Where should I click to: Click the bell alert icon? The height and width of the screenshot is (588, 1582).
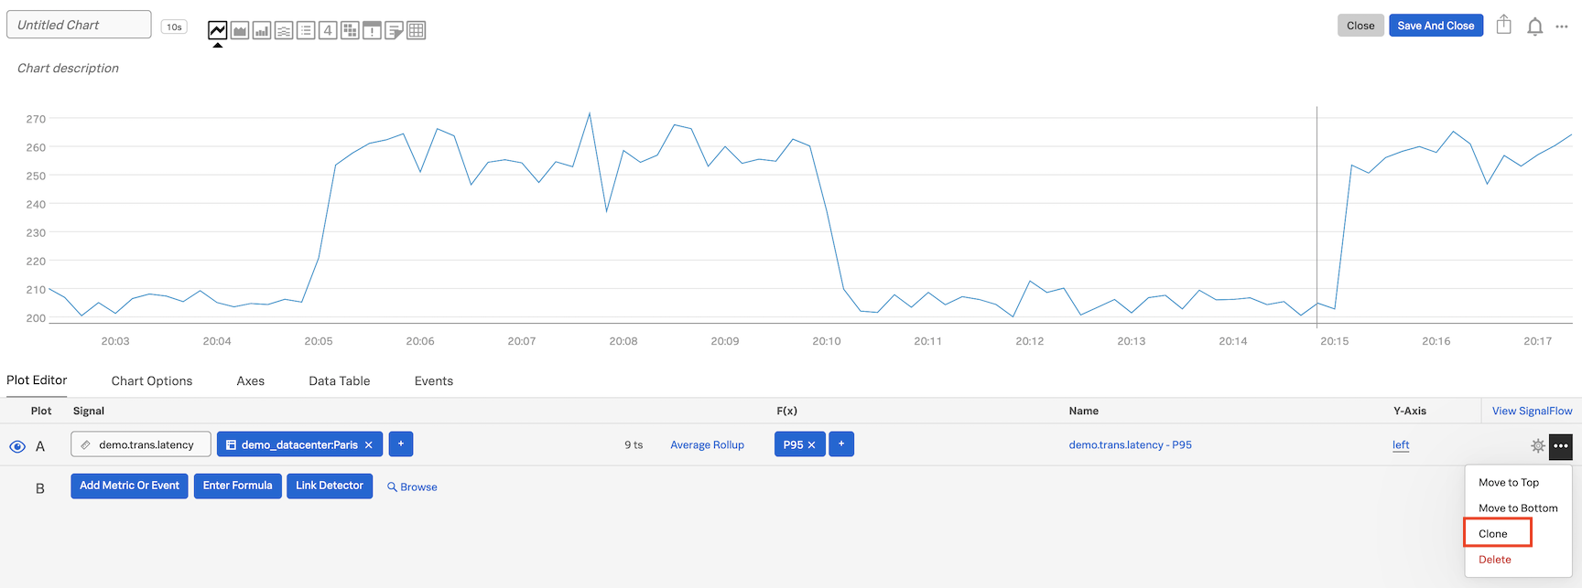pos(1534,27)
